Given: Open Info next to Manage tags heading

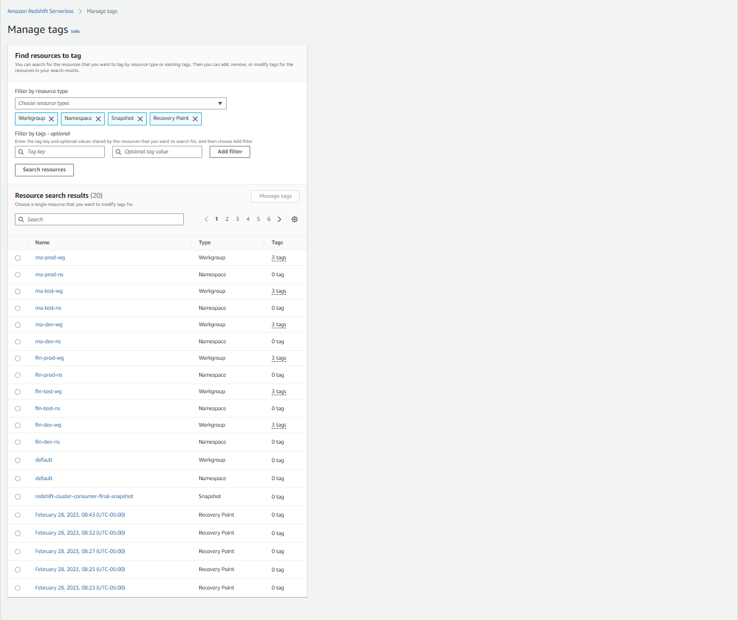Looking at the screenshot, I should point(75,31).
